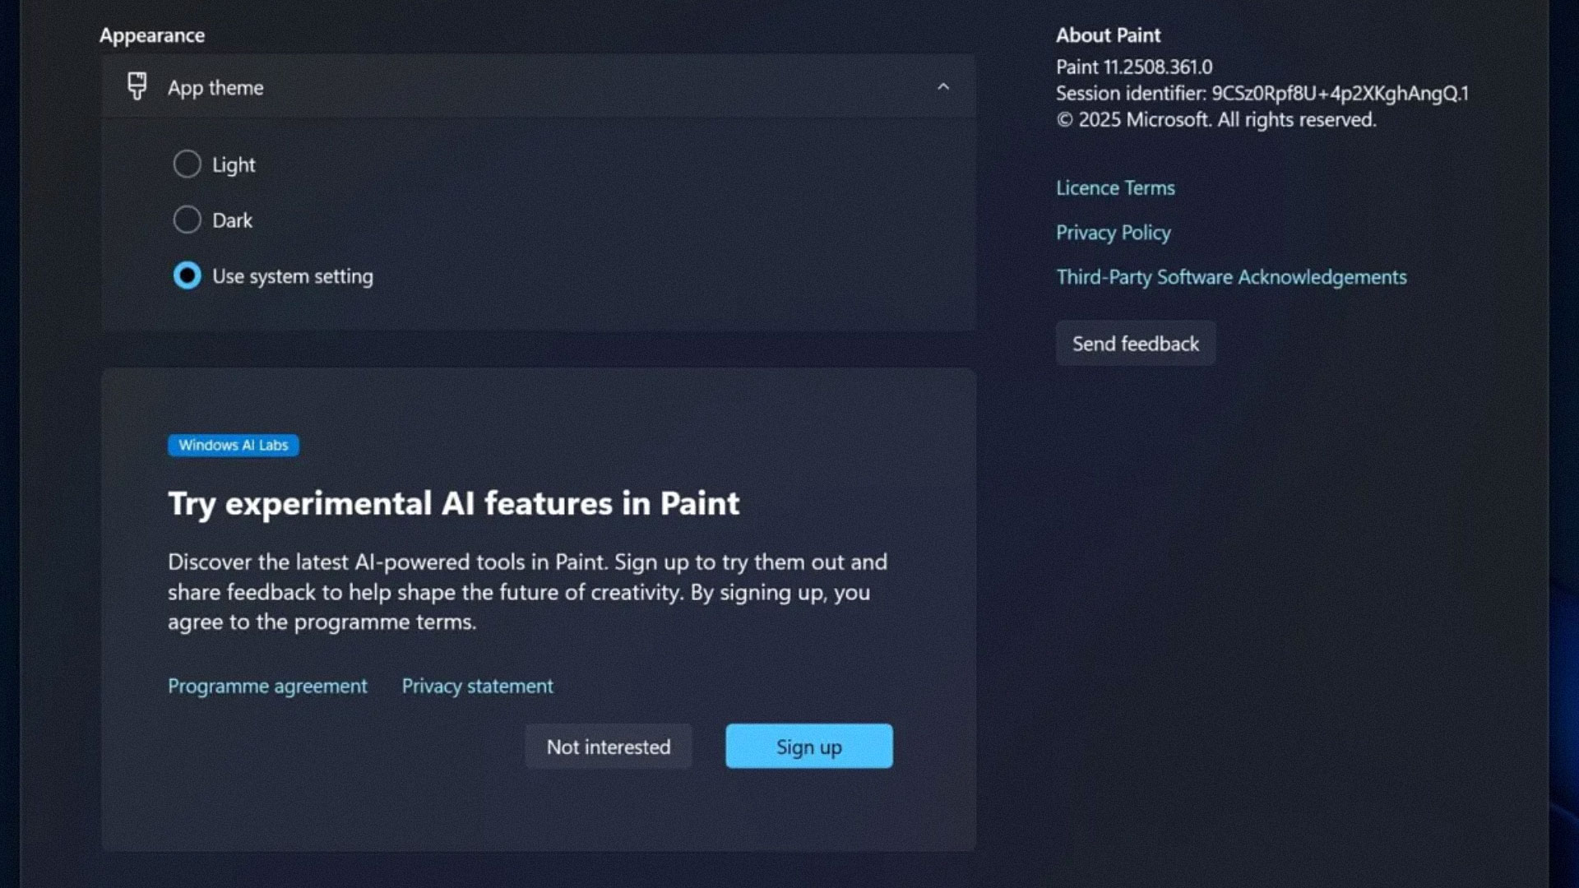
Task: Click the Try experimental AI features heading
Action: (x=453, y=503)
